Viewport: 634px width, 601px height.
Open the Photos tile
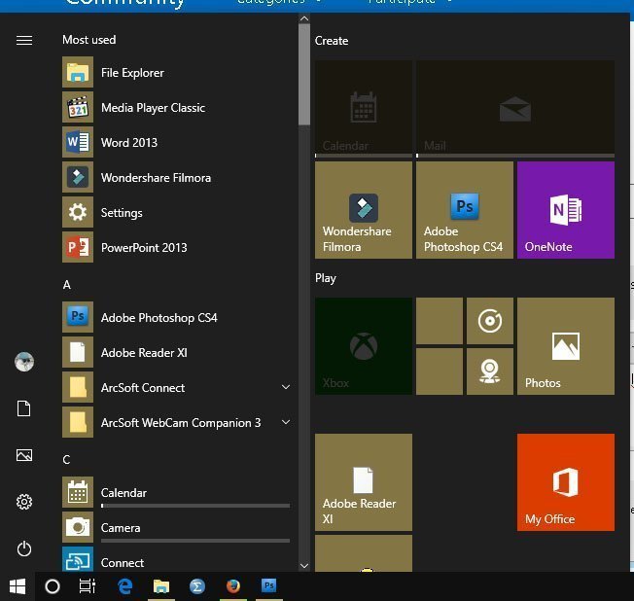click(566, 346)
